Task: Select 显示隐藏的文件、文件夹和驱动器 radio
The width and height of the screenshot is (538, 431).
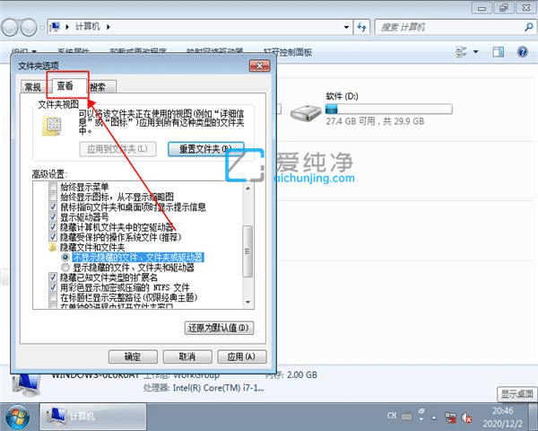Action: coord(65,268)
